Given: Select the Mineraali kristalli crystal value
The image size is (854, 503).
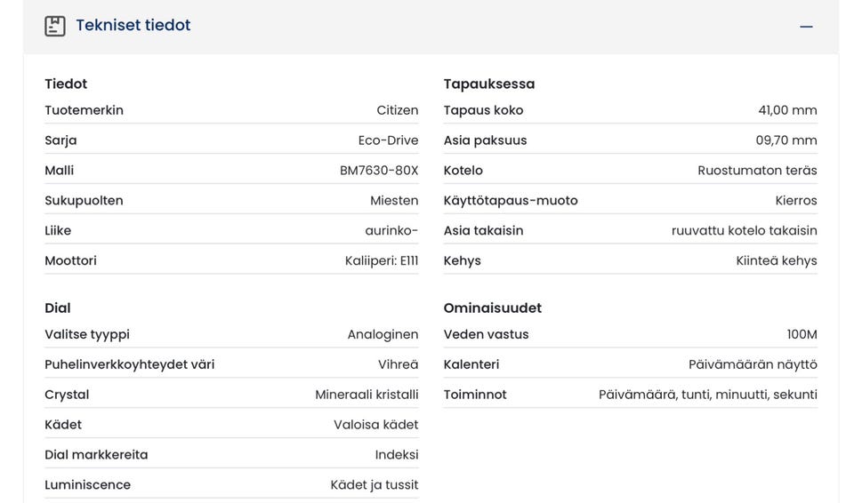Looking at the screenshot, I should click(x=367, y=395).
